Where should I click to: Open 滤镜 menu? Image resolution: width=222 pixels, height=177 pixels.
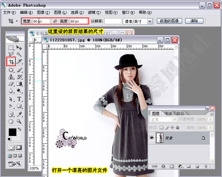(94, 13)
